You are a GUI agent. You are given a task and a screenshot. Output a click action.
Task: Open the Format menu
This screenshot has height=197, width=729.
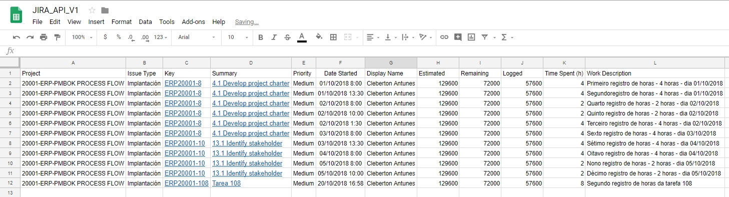pyautogui.click(x=122, y=22)
